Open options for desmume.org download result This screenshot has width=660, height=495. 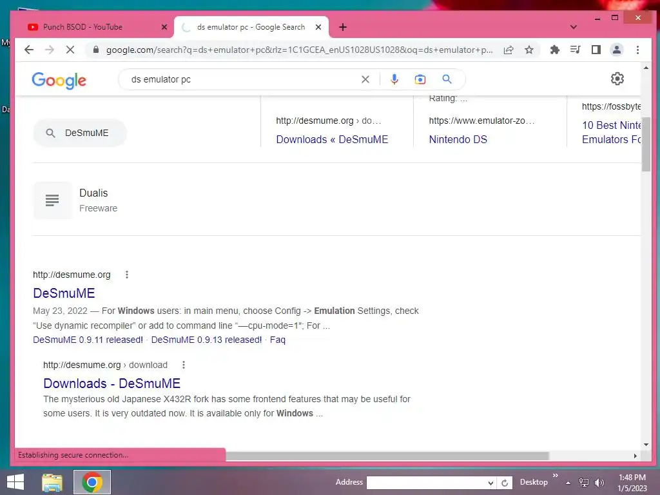coord(184,365)
